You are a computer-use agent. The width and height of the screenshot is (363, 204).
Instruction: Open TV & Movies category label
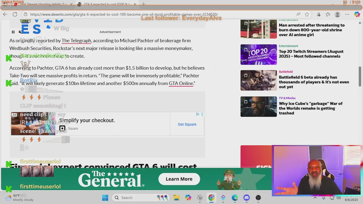tap(287, 98)
